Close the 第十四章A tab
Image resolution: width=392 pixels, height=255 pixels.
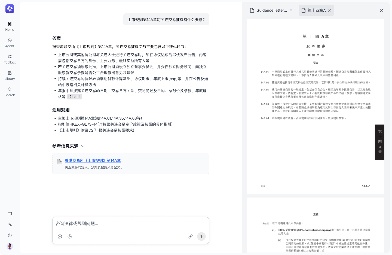coord(330,10)
